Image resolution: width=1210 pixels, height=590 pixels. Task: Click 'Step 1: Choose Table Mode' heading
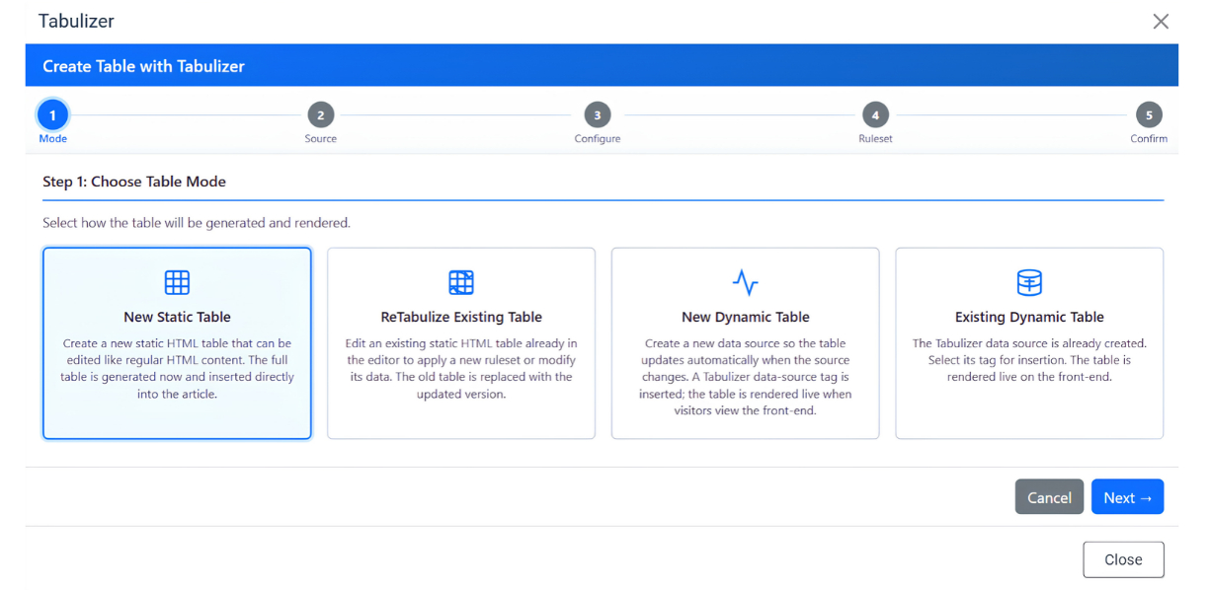[134, 182]
